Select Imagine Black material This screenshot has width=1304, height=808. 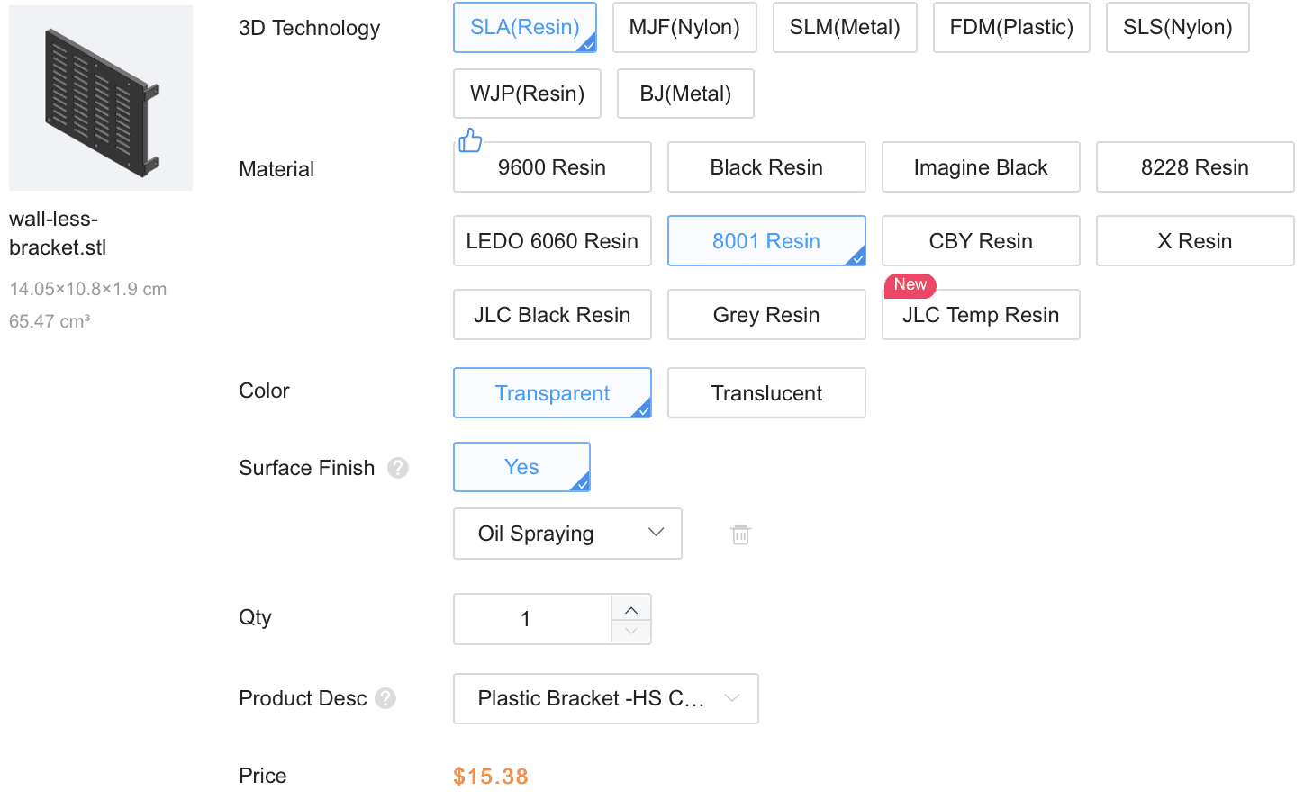pyautogui.click(x=981, y=167)
